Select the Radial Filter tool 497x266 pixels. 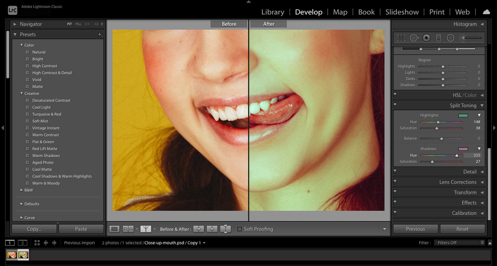click(451, 37)
